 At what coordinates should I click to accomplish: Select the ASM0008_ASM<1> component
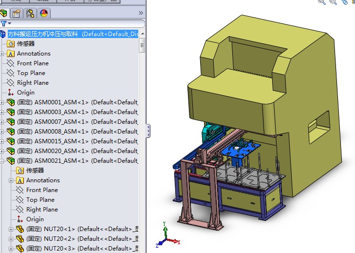pos(77,132)
